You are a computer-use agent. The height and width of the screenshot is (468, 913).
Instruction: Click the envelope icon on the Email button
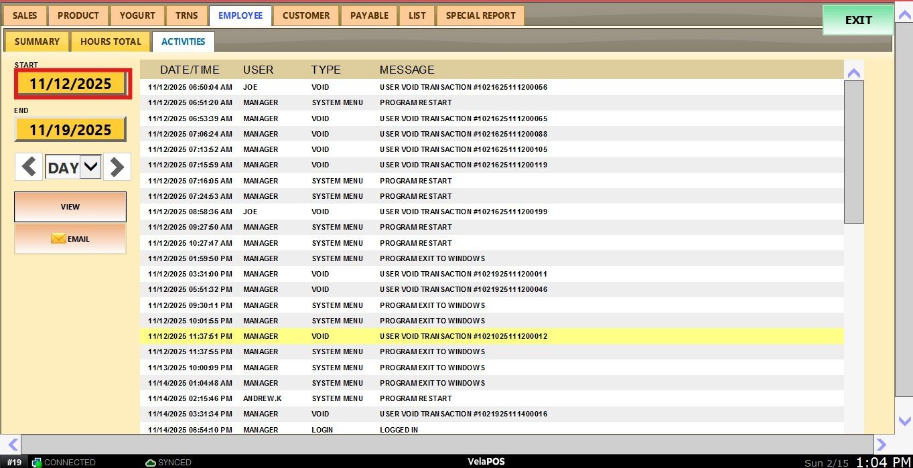(58, 238)
